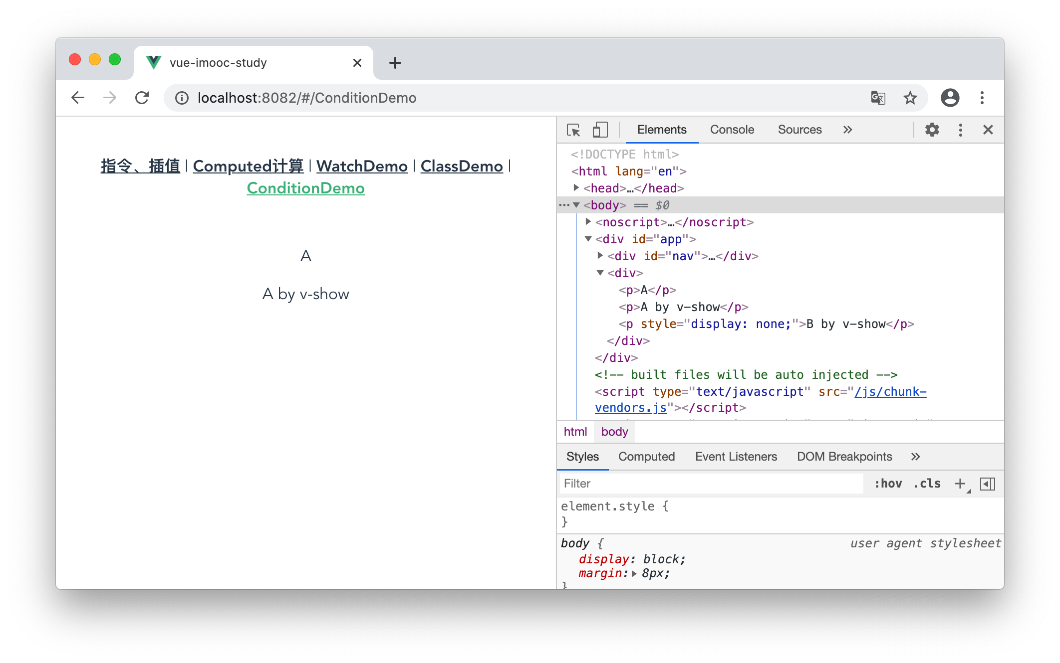
Task: Go back to the previous page
Action: click(x=78, y=98)
